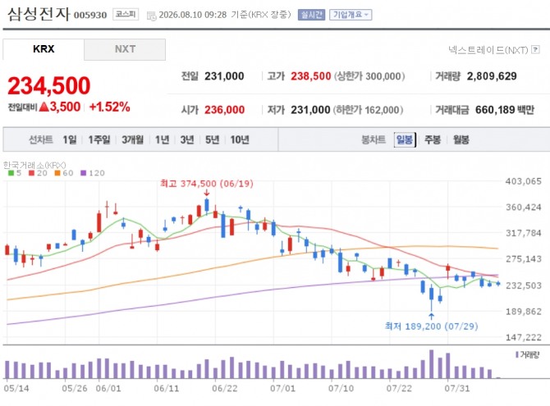This screenshot has width=550, height=406.
Task: Open the 기업개요 dropdown
Action: pyautogui.click(x=351, y=15)
